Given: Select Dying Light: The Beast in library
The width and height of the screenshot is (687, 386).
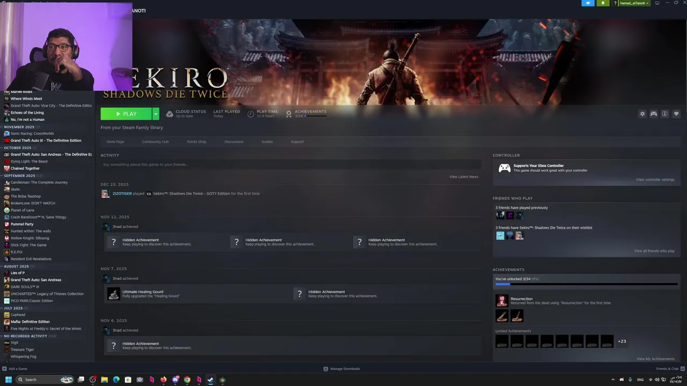Looking at the screenshot, I should 29,161.
